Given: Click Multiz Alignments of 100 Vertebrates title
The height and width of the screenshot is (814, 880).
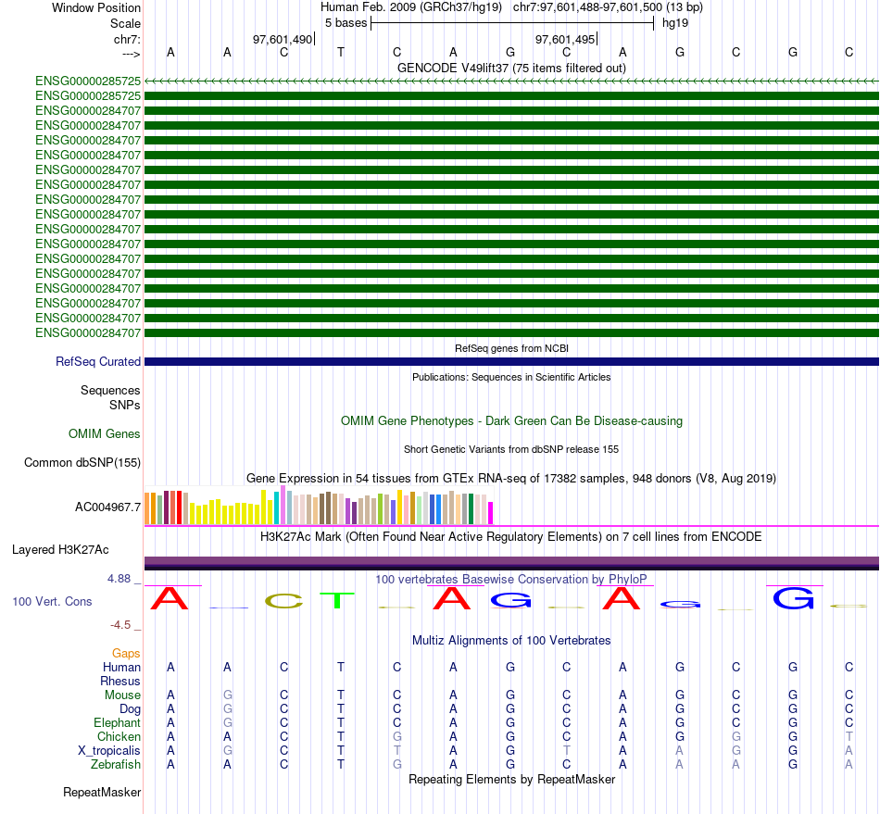Looking at the screenshot, I should [511, 641].
